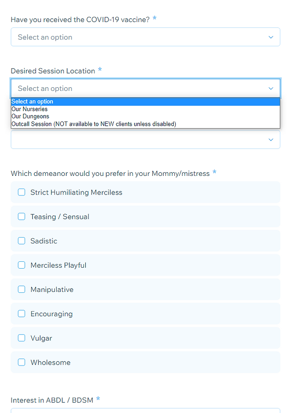Tick the Encouraging checkbox
The width and height of the screenshot is (292, 413).
(x=21, y=314)
